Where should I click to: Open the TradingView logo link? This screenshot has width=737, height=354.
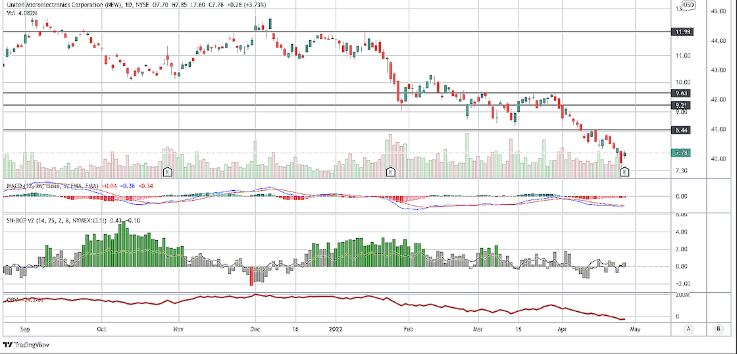tap(25, 345)
